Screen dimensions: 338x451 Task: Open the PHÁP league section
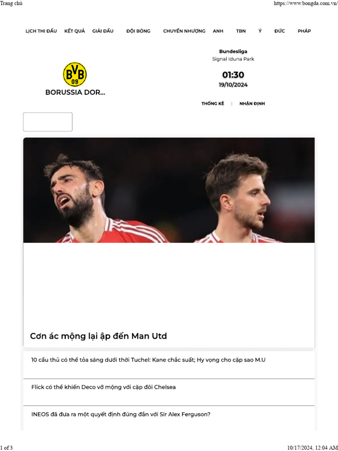(x=304, y=31)
